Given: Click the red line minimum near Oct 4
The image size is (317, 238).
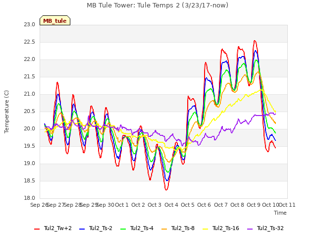Looking at the screenshot, I should [x=166, y=189].
